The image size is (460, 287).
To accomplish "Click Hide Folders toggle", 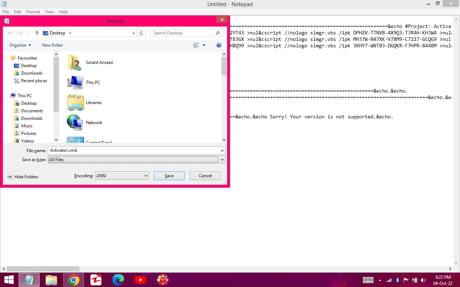I will coord(23,177).
